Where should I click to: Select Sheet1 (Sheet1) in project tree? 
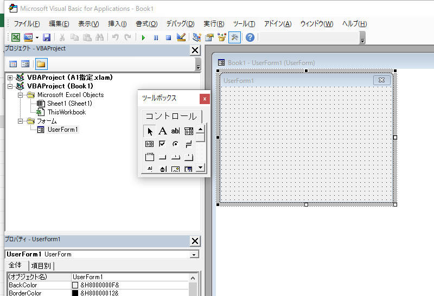click(x=69, y=104)
